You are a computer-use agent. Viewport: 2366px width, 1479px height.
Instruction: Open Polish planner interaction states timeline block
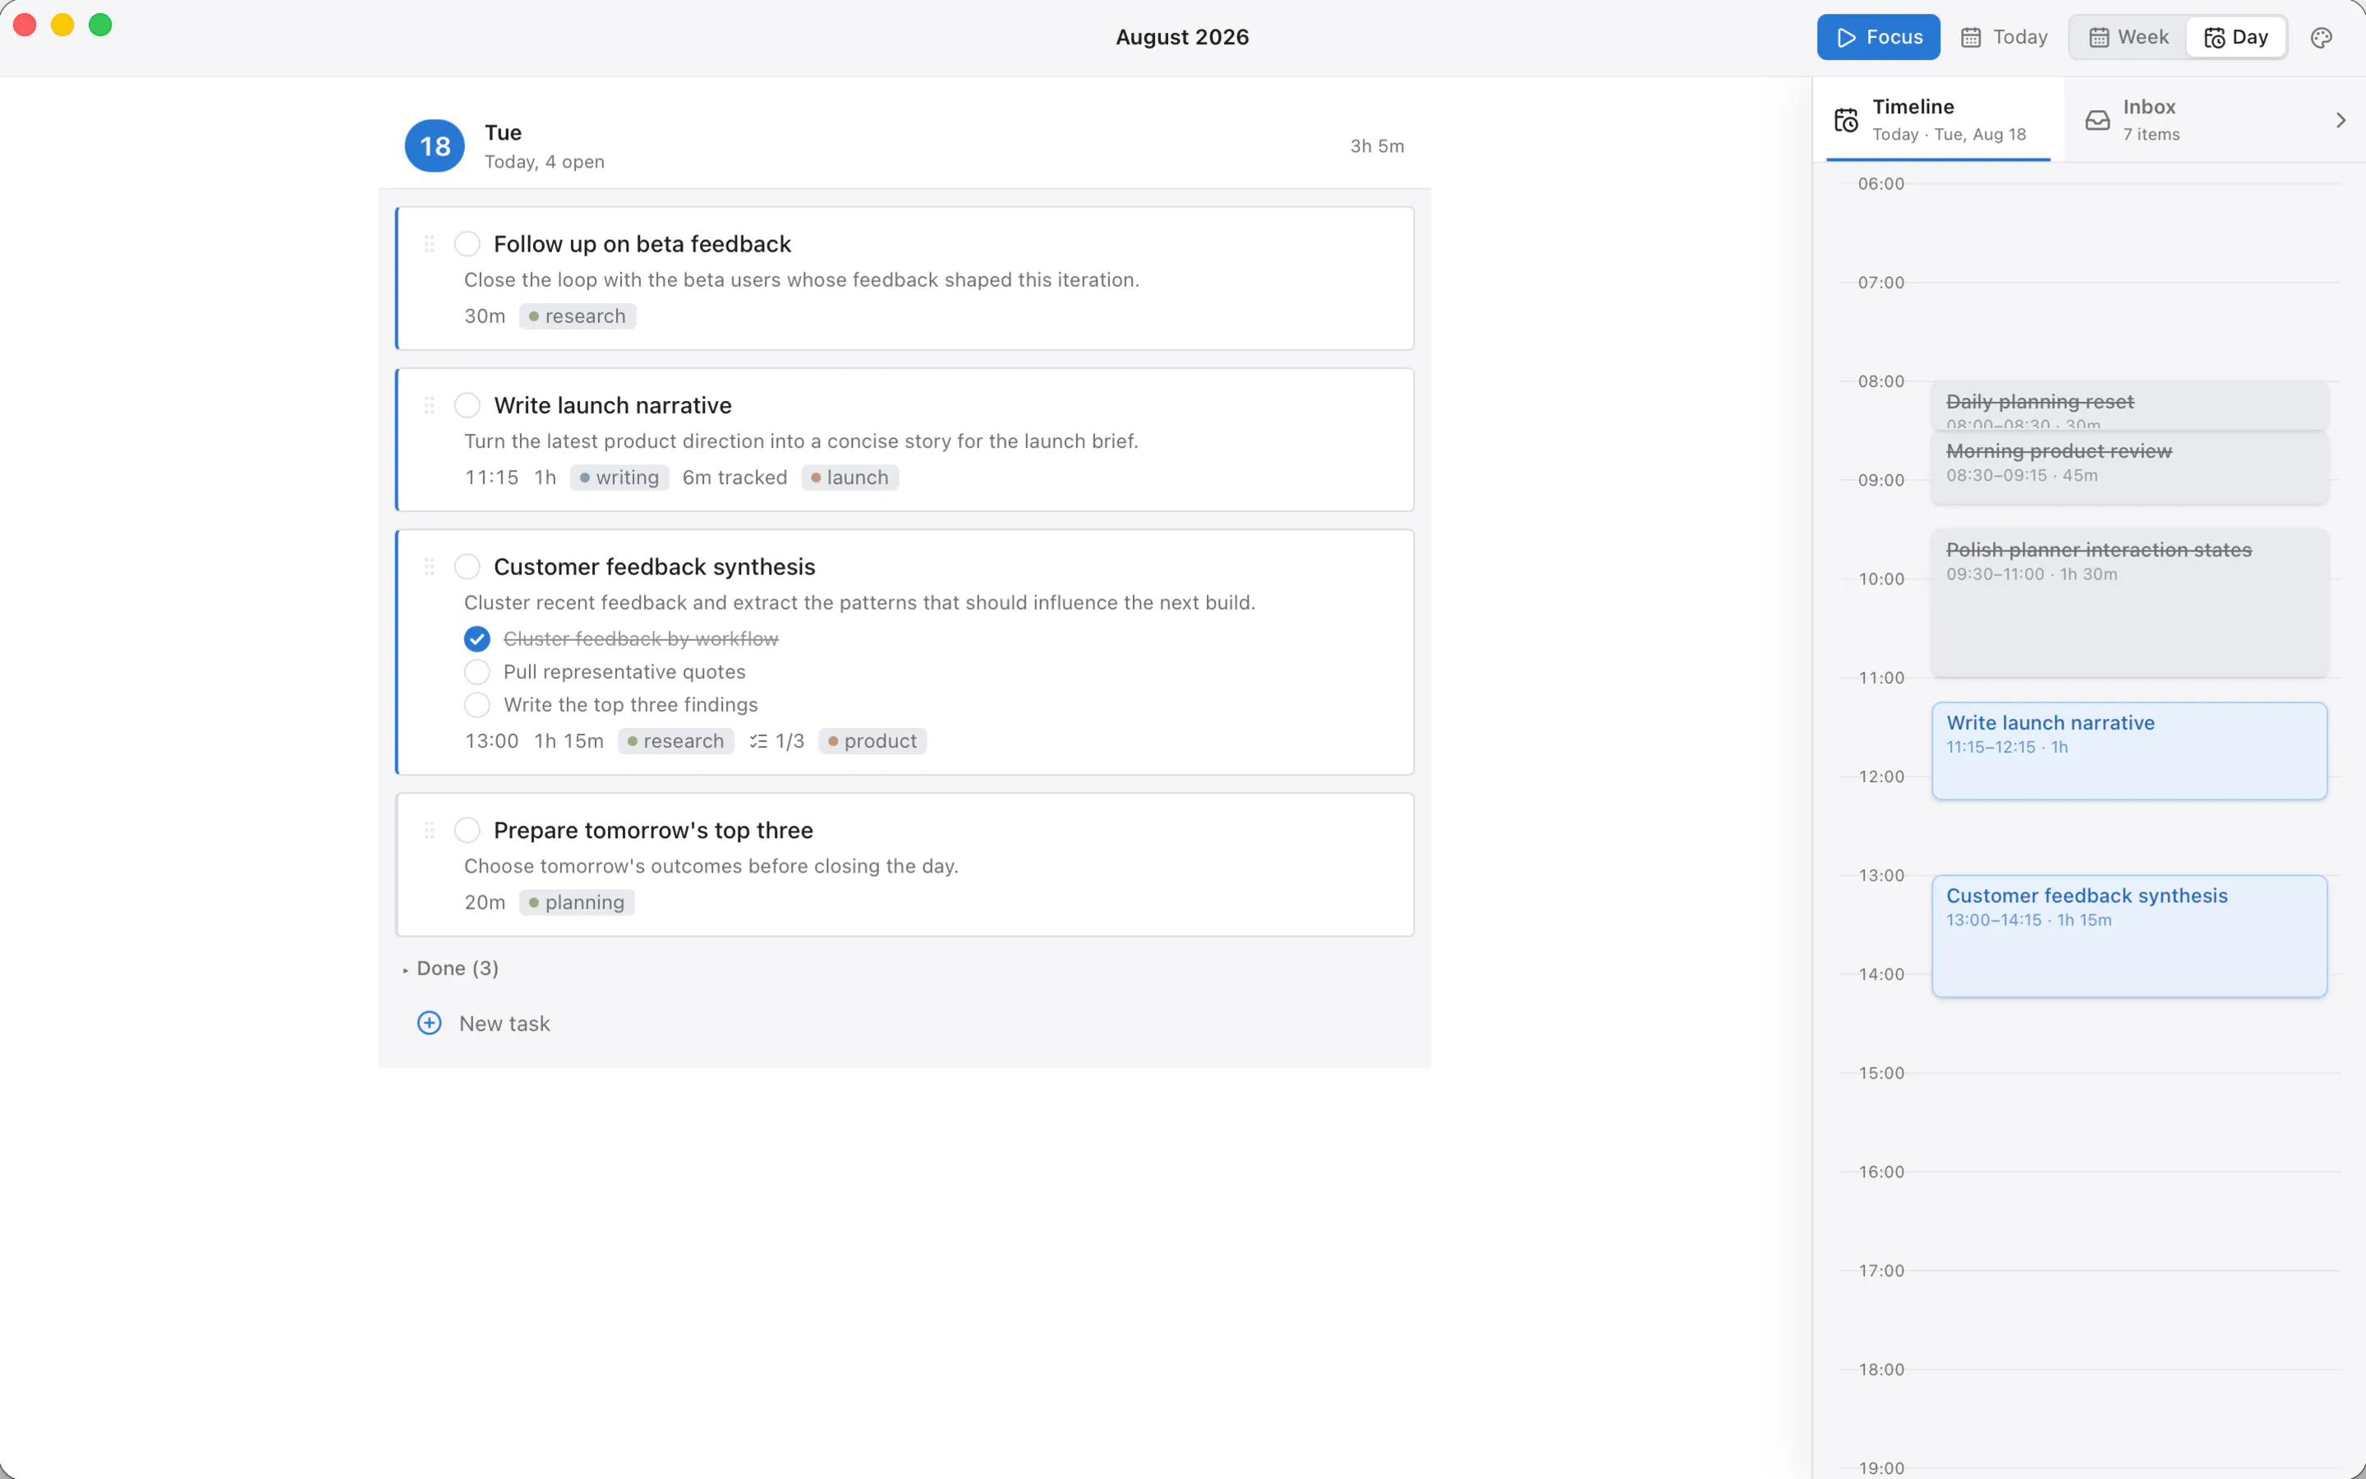pos(2129,602)
